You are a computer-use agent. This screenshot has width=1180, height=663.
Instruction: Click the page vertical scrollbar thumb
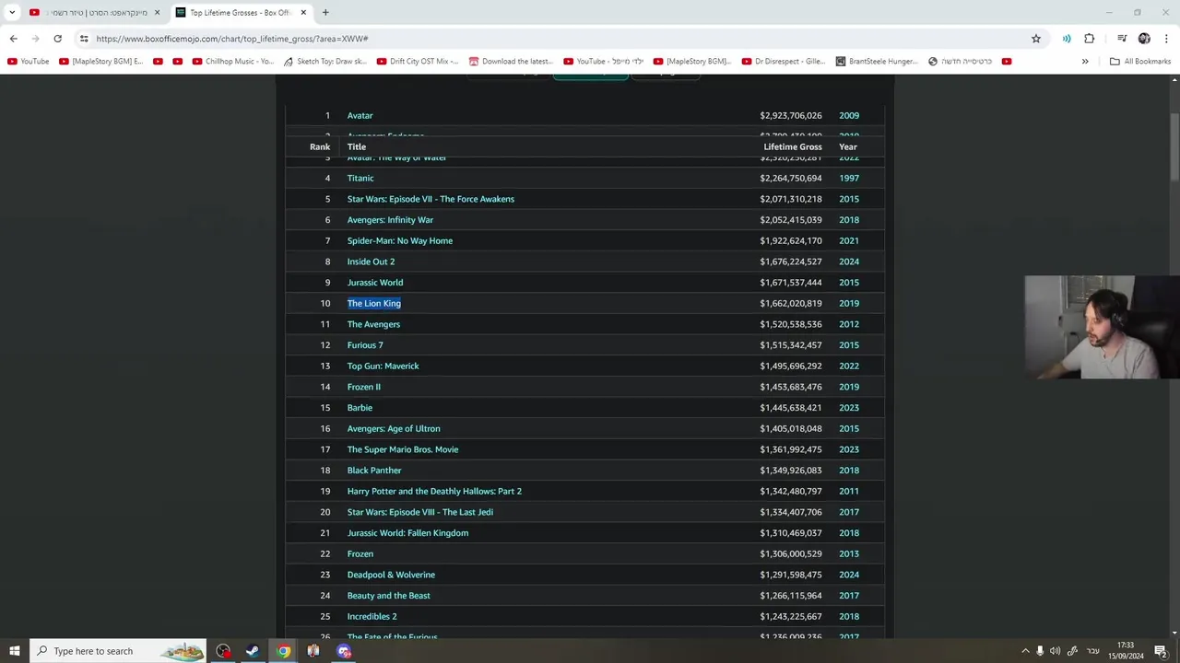1174,147
